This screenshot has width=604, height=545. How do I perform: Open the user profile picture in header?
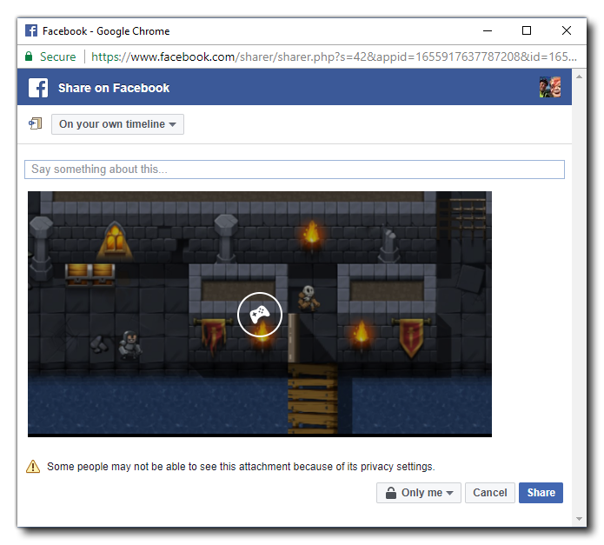coord(550,87)
